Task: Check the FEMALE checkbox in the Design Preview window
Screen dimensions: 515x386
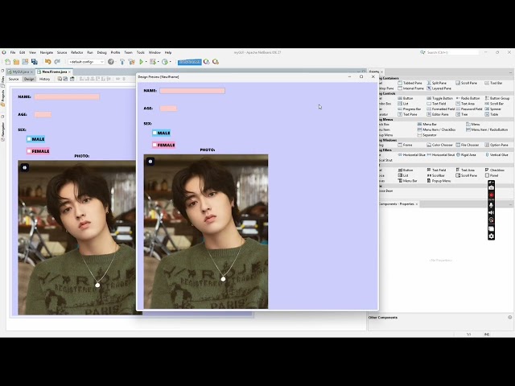Action: pos(163,145)
